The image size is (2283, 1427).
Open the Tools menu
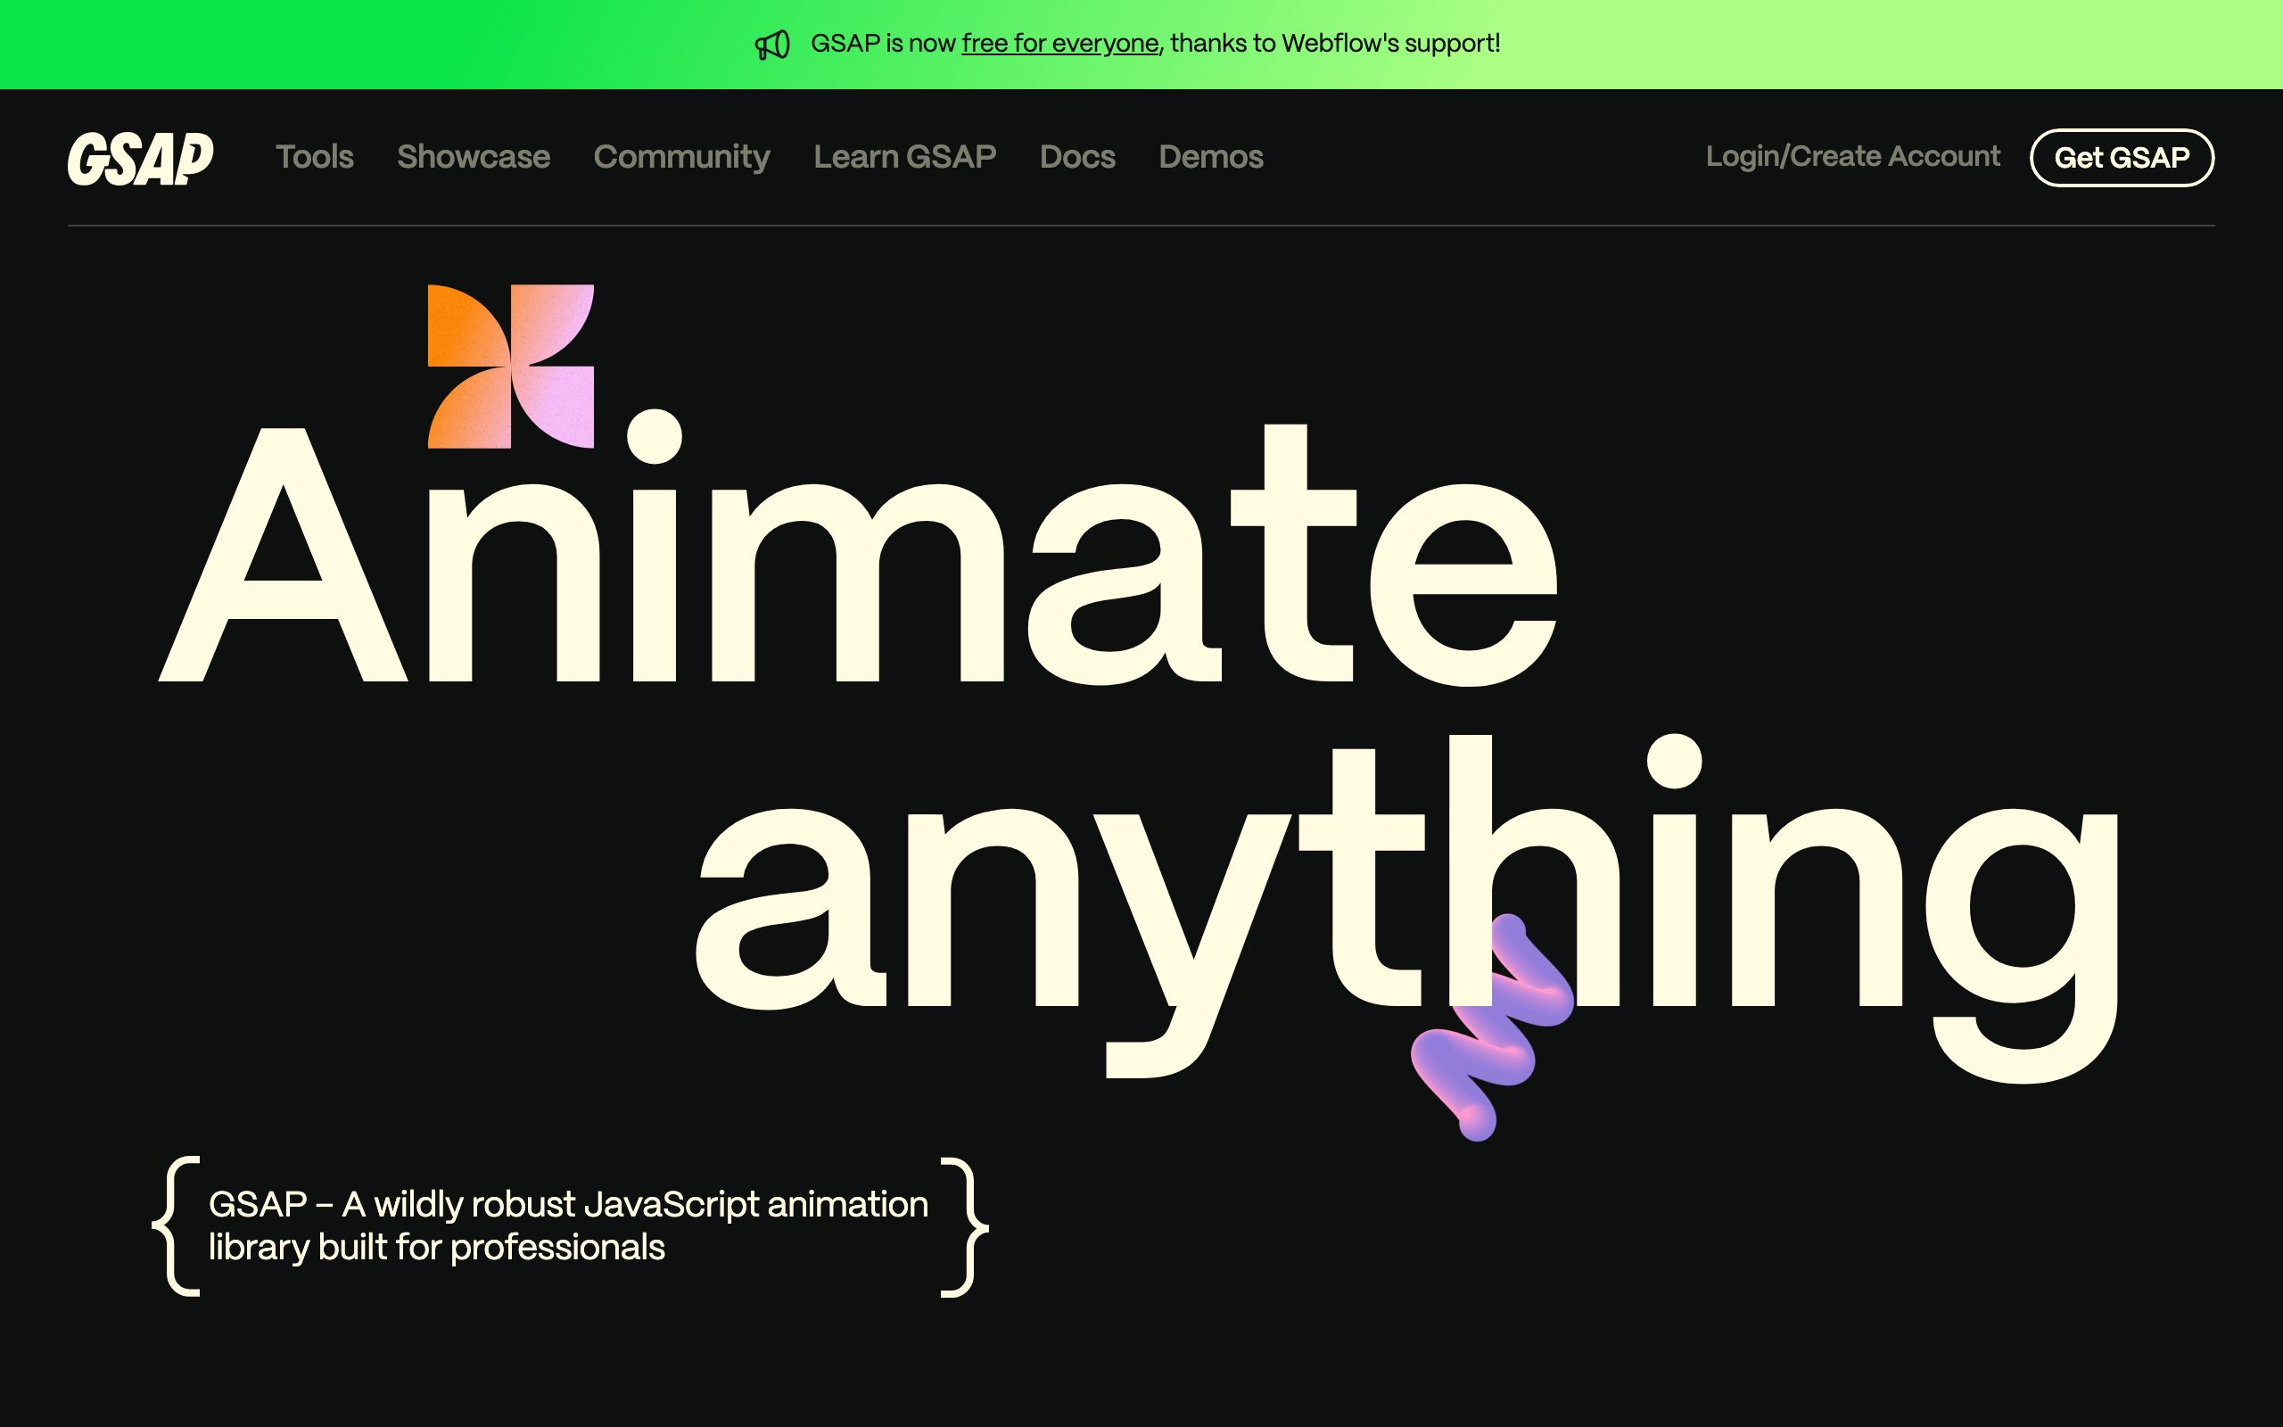(314, 157)
